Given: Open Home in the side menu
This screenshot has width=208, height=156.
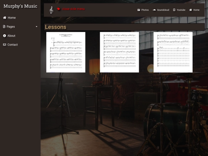Looking at the screenshot, I should [9, 18].
